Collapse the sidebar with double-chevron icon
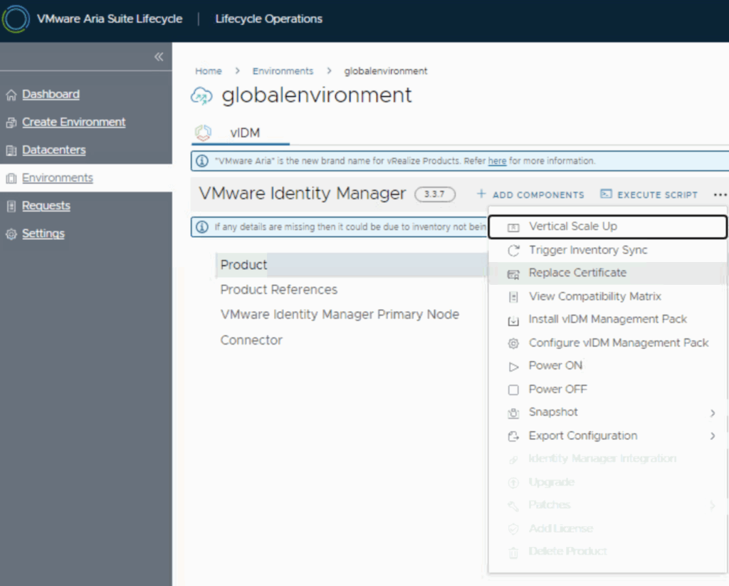Viewport: 729px width, 586px height. point(158,57)
